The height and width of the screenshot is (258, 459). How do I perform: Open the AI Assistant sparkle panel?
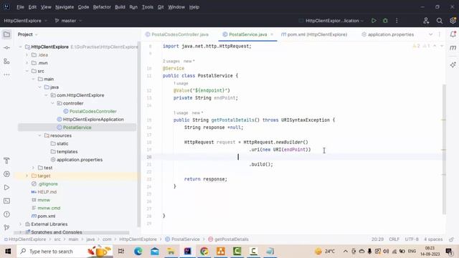pyautogui.click(x=453, y=65)
